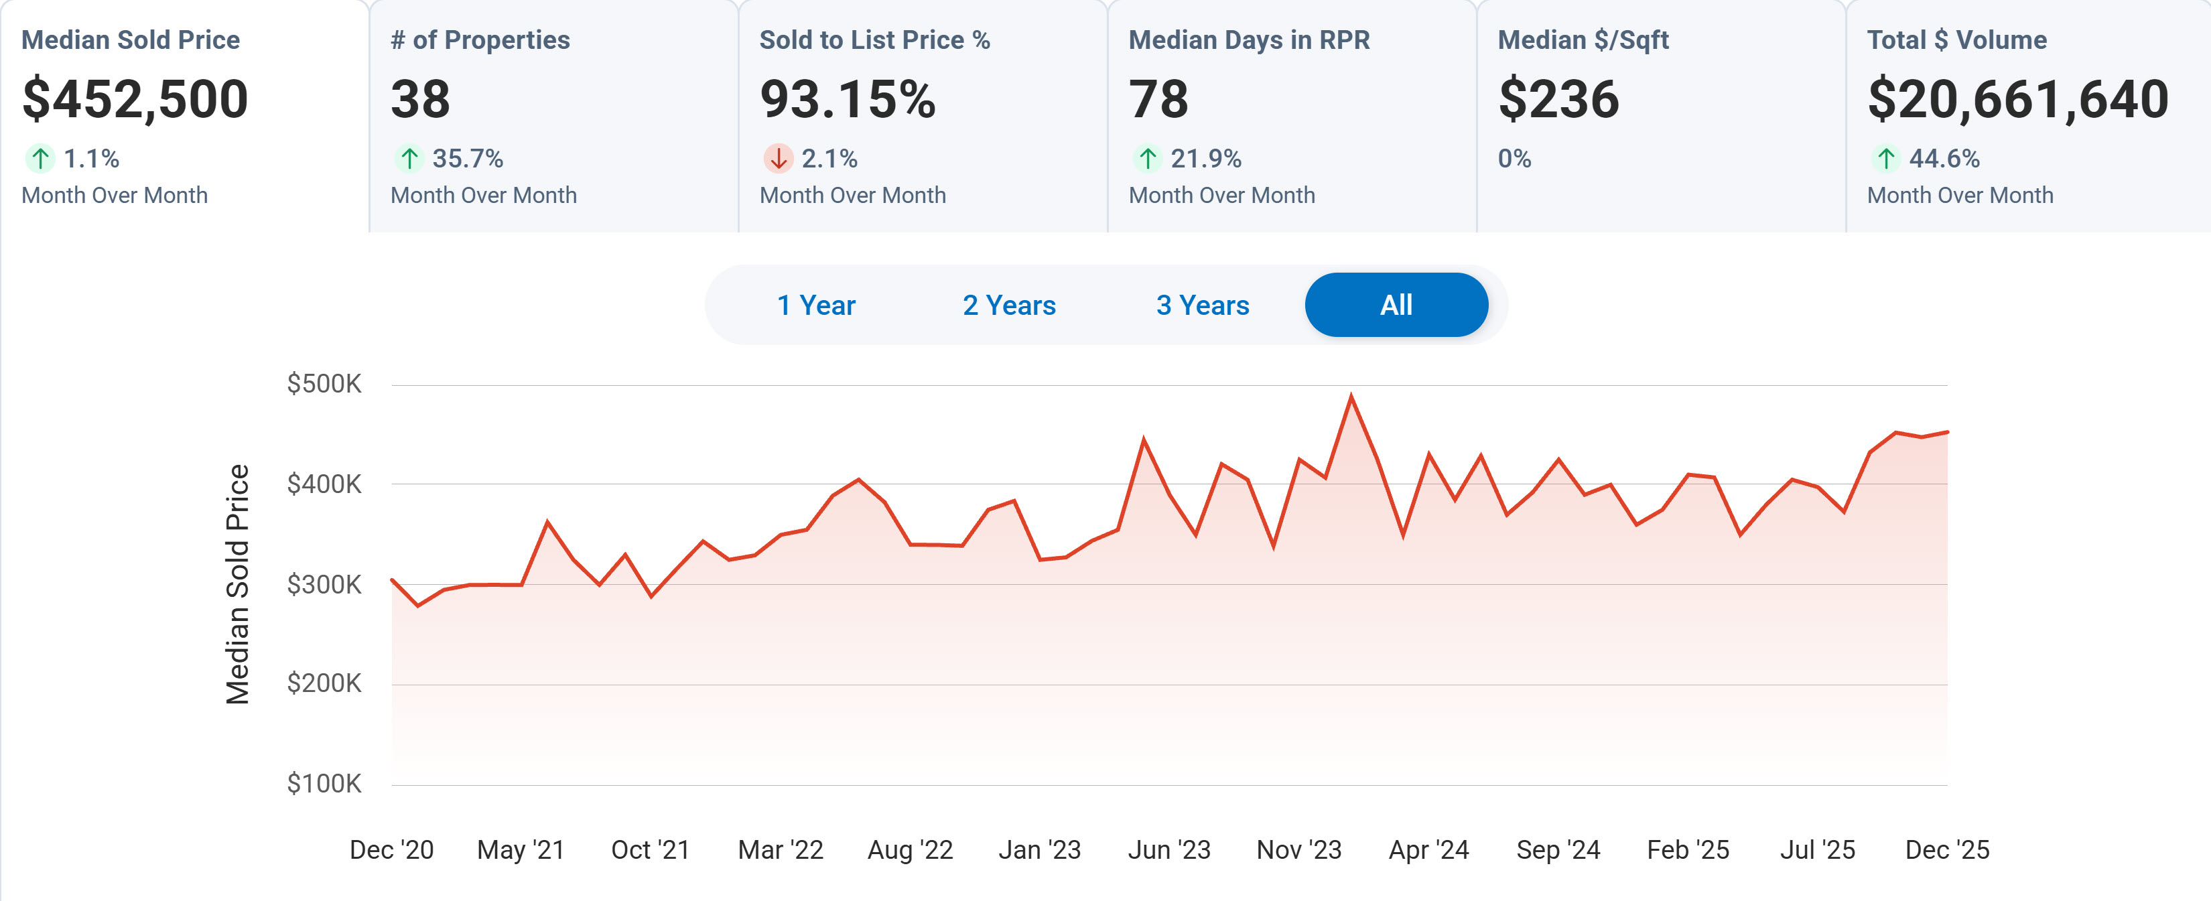
Task: Click the chart peak near Nov '23
Action: (1351, 397)
